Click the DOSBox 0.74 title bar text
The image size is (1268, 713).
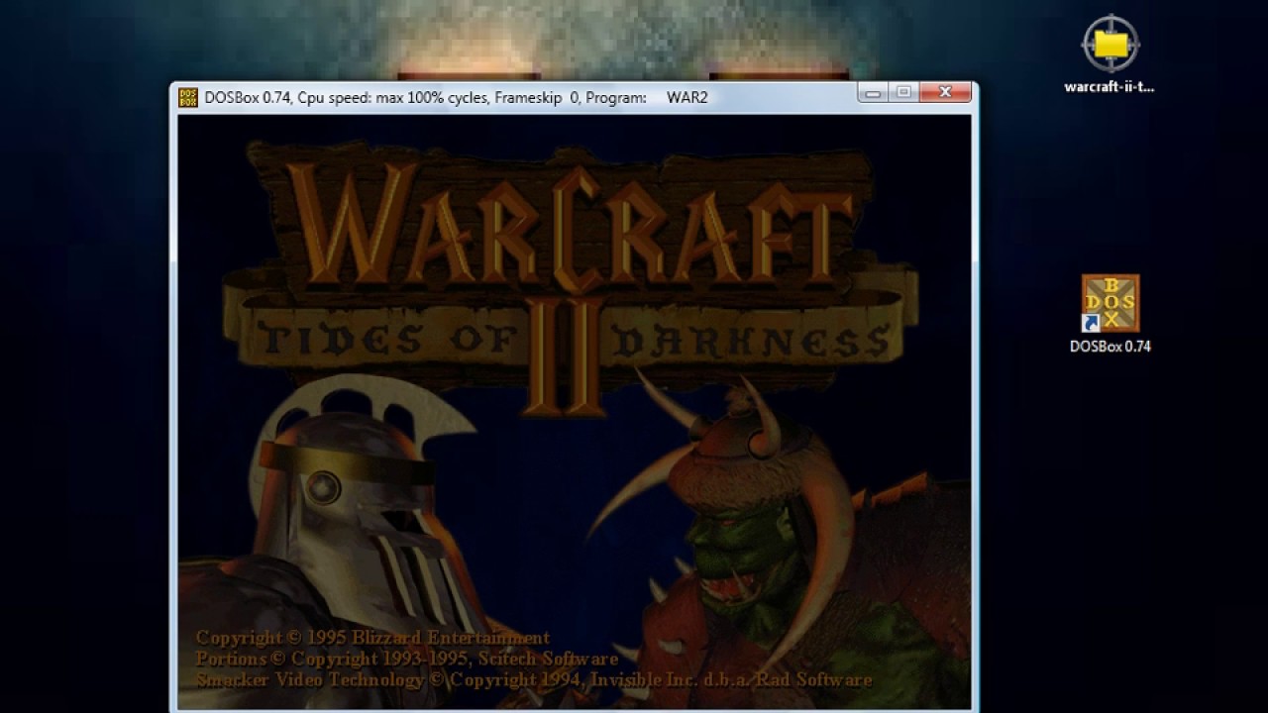[x=456, y=97]
